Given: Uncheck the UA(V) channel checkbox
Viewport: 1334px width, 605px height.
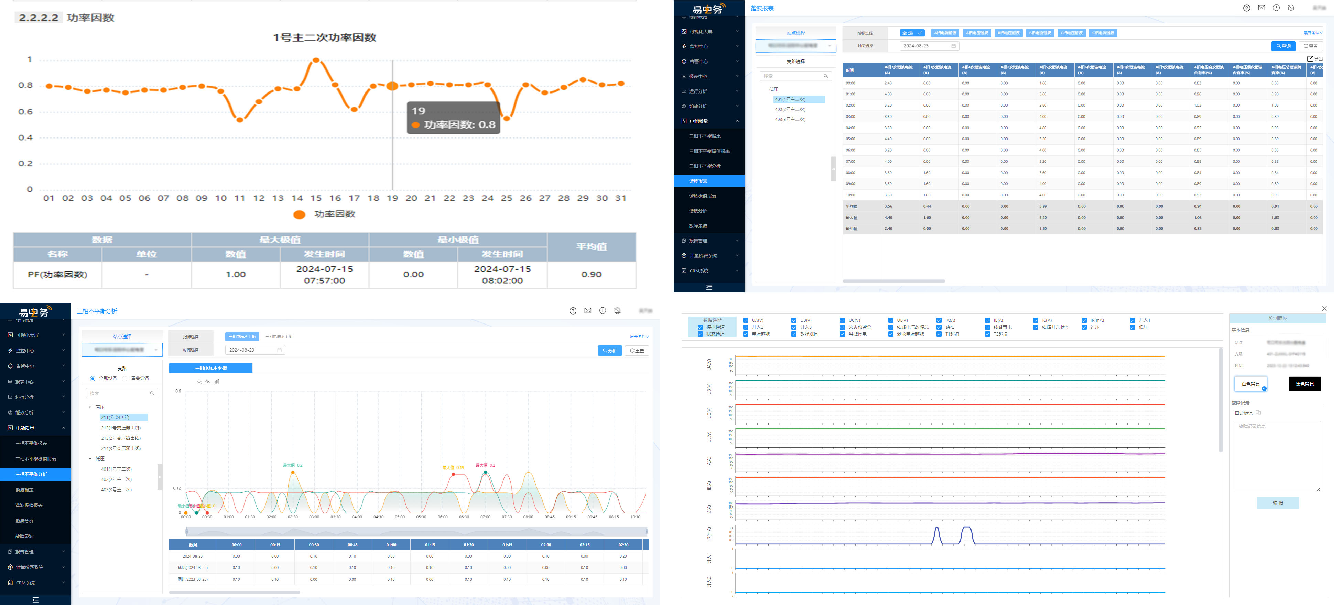Looking at the screenshot, I should [746, 320].
